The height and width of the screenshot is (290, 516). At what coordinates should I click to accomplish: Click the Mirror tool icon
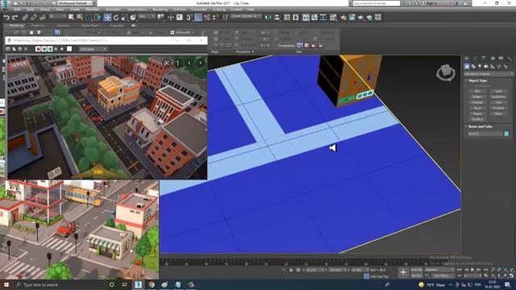click(268, 17)
